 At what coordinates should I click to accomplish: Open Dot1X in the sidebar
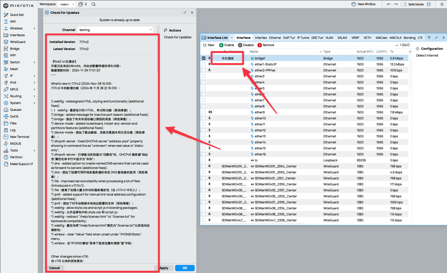pyautogui.click(x=14, y=117)
